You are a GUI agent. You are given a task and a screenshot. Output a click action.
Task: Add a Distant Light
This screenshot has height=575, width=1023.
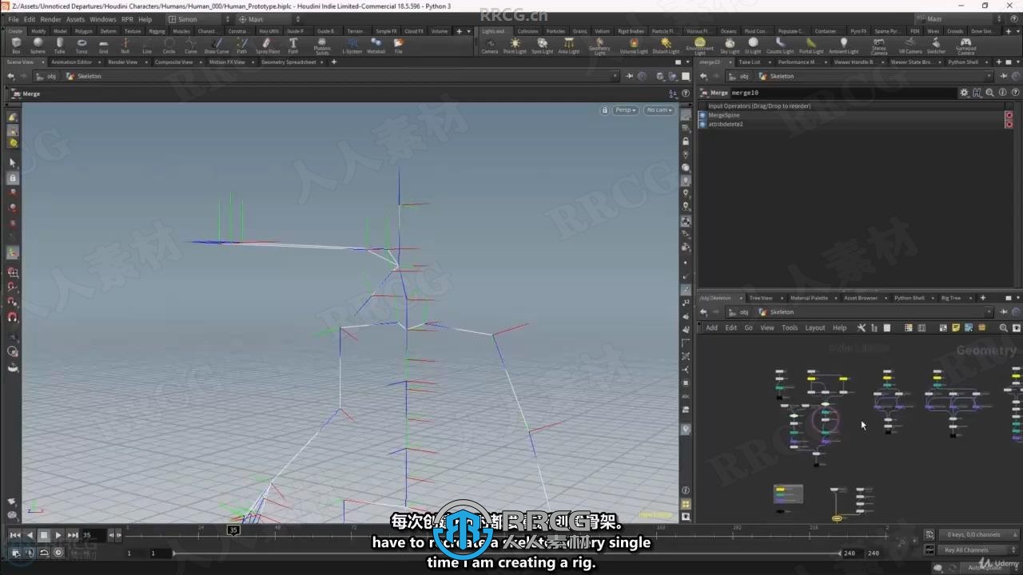click(x=666, y=46)
